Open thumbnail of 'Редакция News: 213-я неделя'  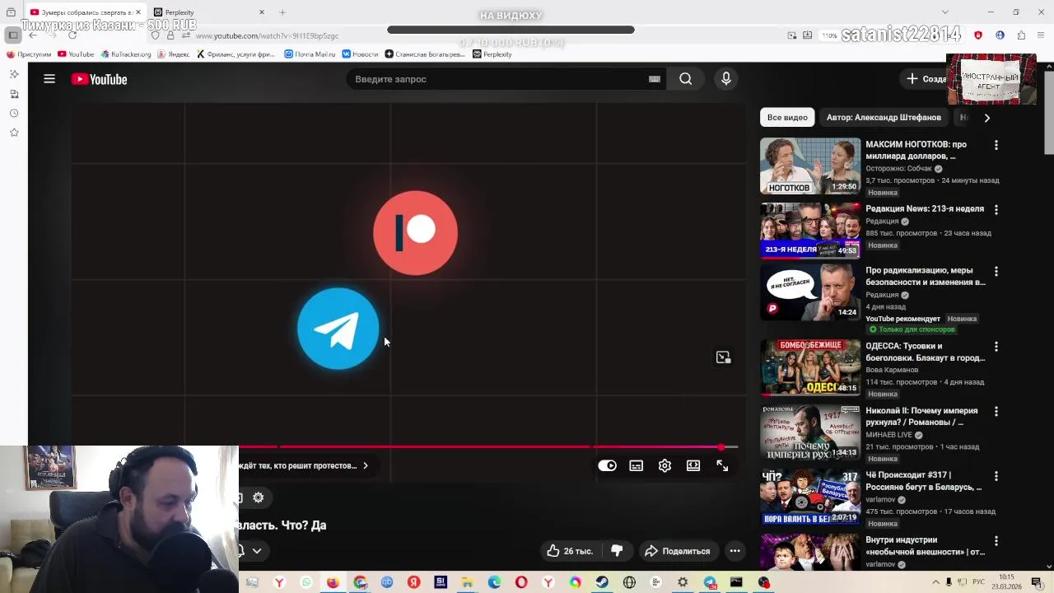coord(810,230)
